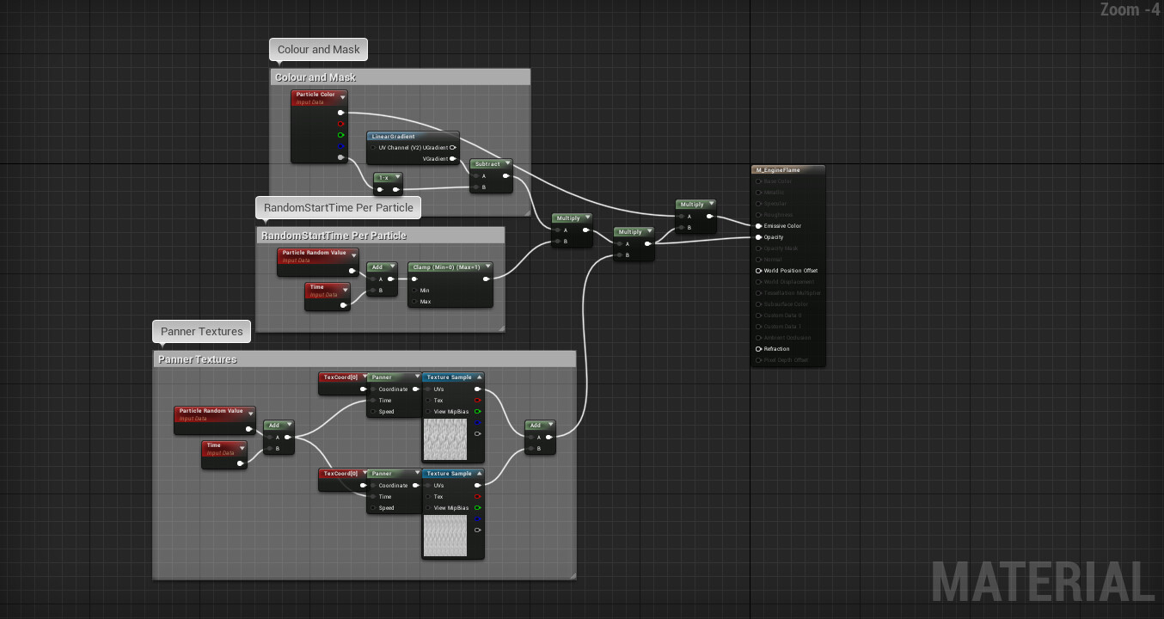The image size is (1164, 619).
Task: Expand the Time node in Panner Textures group
Action: pos(242,449)
